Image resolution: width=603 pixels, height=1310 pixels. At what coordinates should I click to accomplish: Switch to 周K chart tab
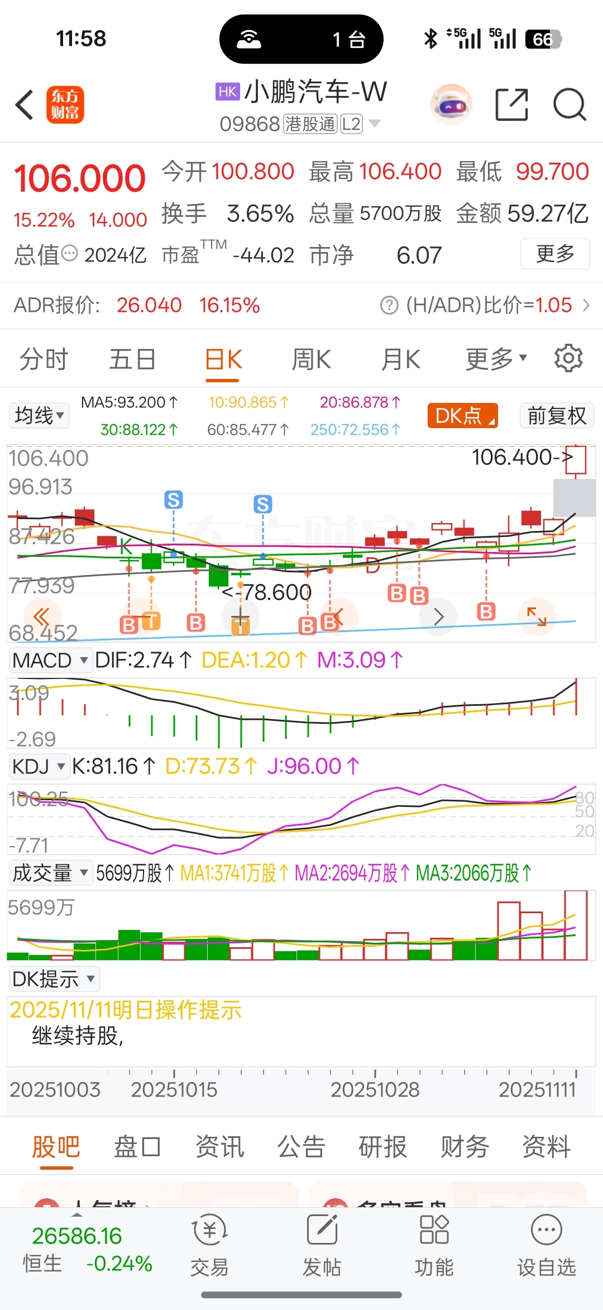pos(312,358)
